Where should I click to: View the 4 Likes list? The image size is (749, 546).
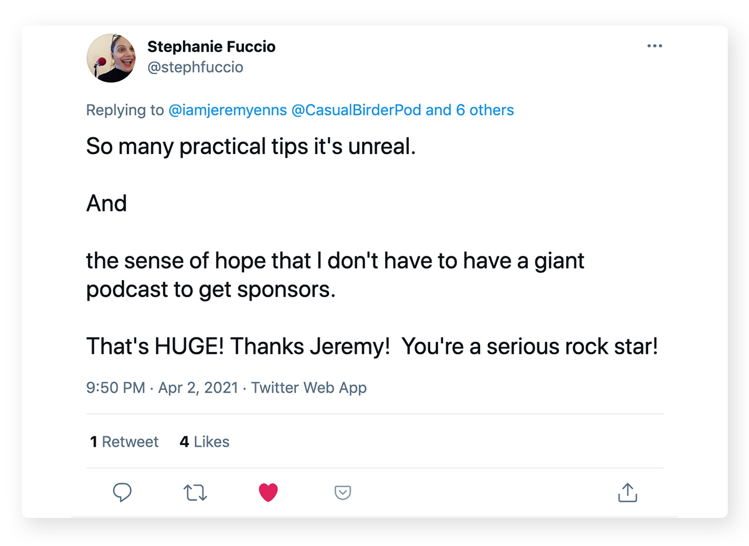click(204, 442)
